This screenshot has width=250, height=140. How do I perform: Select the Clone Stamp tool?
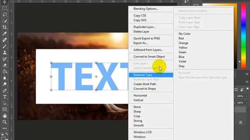point(4,52)
